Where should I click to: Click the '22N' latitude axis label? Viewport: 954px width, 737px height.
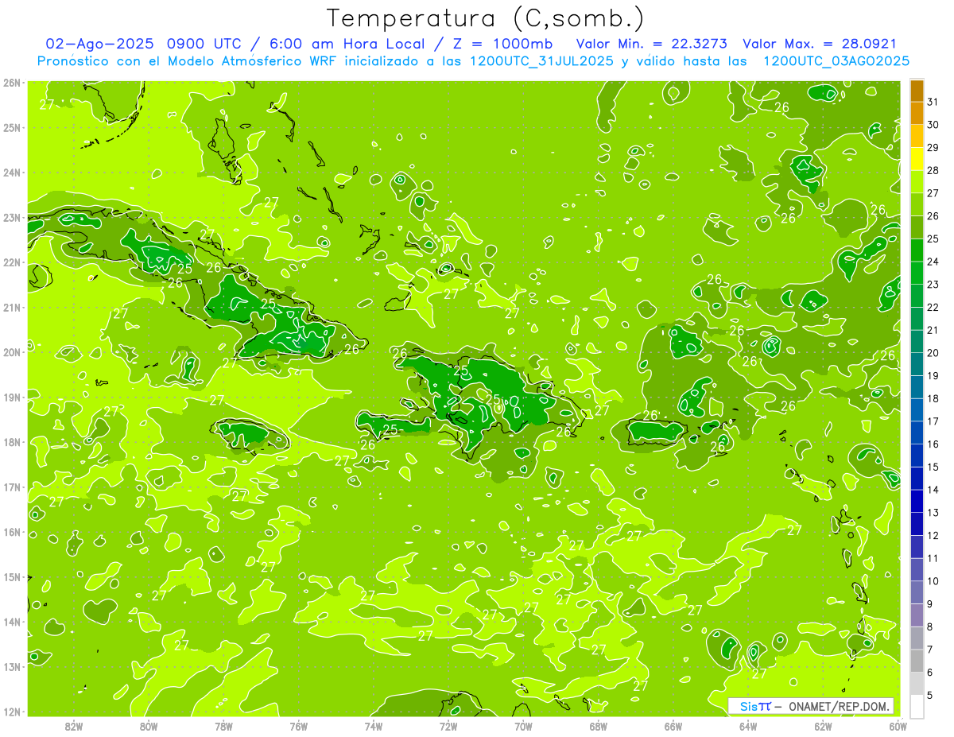(12, 262)
